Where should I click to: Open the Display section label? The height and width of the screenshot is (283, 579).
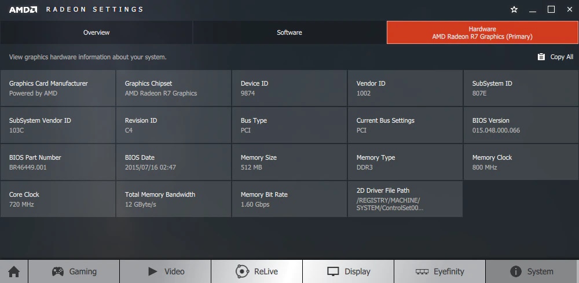[x=357, y=271]
